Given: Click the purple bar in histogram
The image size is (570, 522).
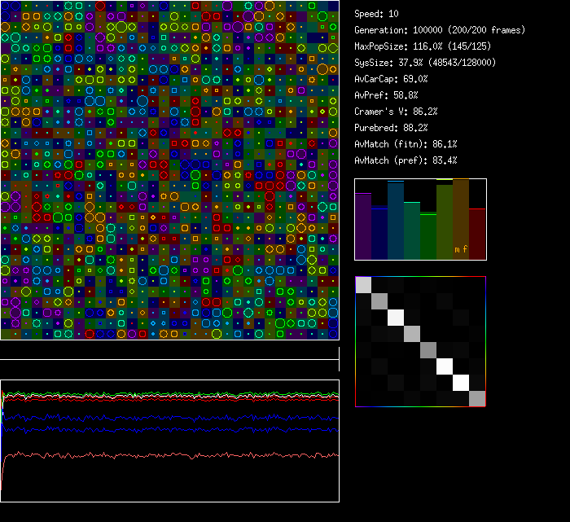Looking at the screenshot, I should pos(363,226).
